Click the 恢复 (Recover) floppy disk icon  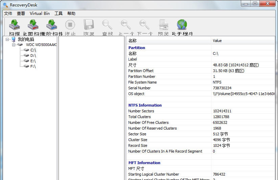89,26
